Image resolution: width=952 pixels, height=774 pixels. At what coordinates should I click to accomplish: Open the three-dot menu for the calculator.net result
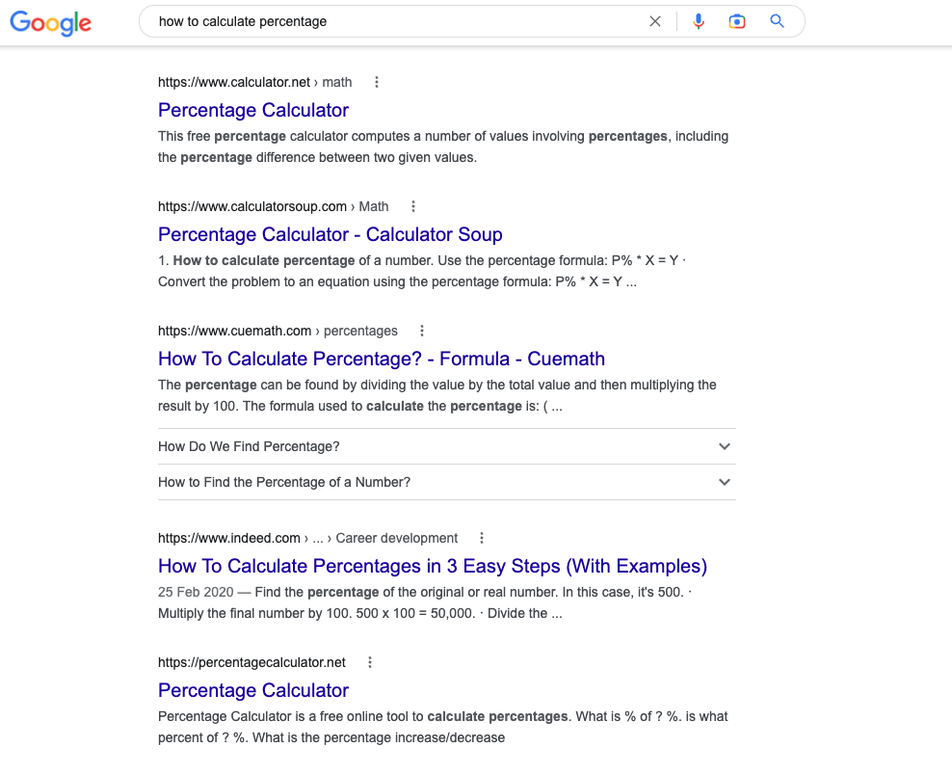click(377, 82)
